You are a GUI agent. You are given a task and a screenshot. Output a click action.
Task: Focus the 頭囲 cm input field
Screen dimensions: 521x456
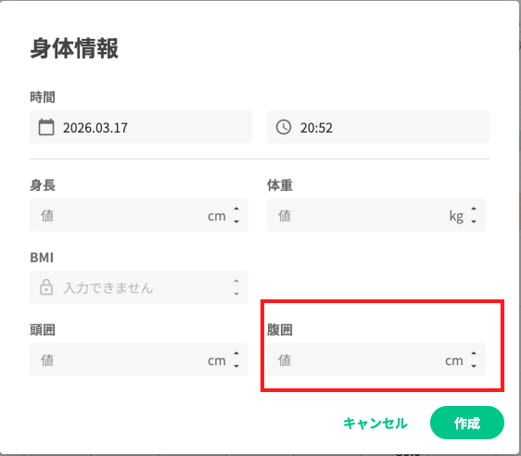pyautogui.click(x=139, y=360)
